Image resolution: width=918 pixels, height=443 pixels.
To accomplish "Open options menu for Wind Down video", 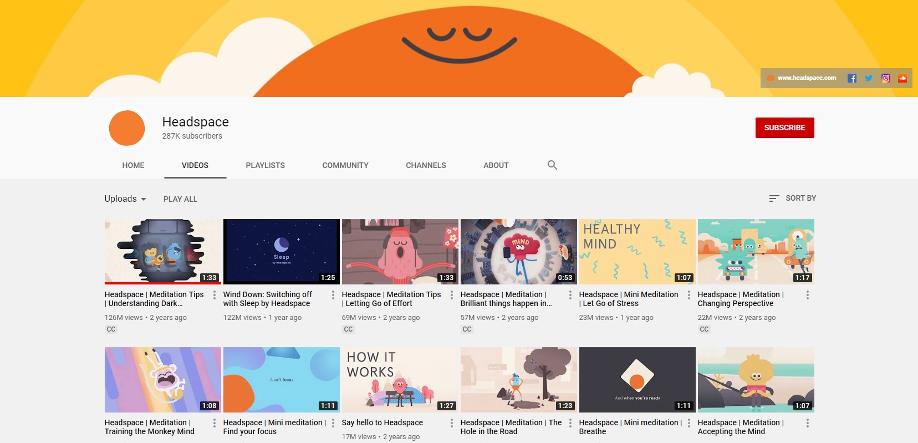I will 333,295.
